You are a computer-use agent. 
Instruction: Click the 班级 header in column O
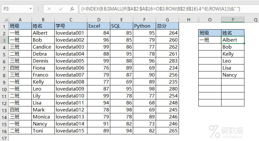210,33
